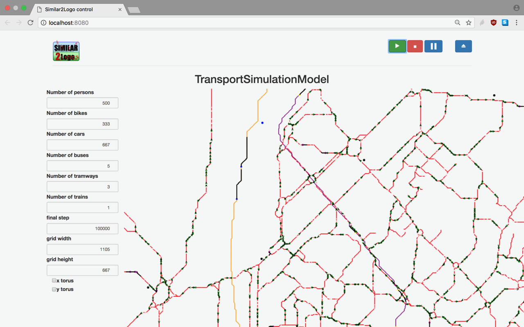
Task: Stop the simulation with the red button
Action: (415, 46)
